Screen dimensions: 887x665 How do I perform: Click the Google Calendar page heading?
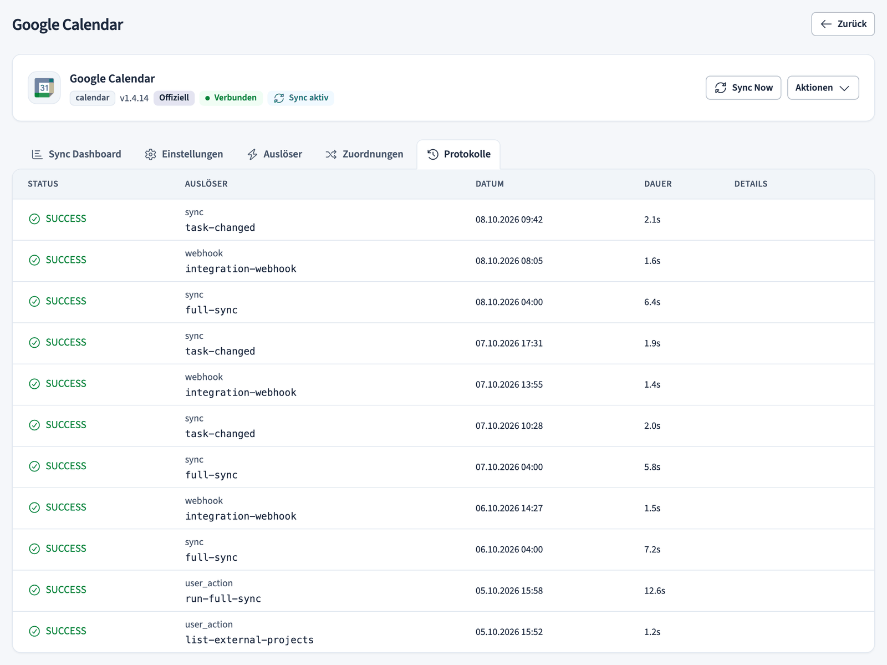[x=68, y=25]
